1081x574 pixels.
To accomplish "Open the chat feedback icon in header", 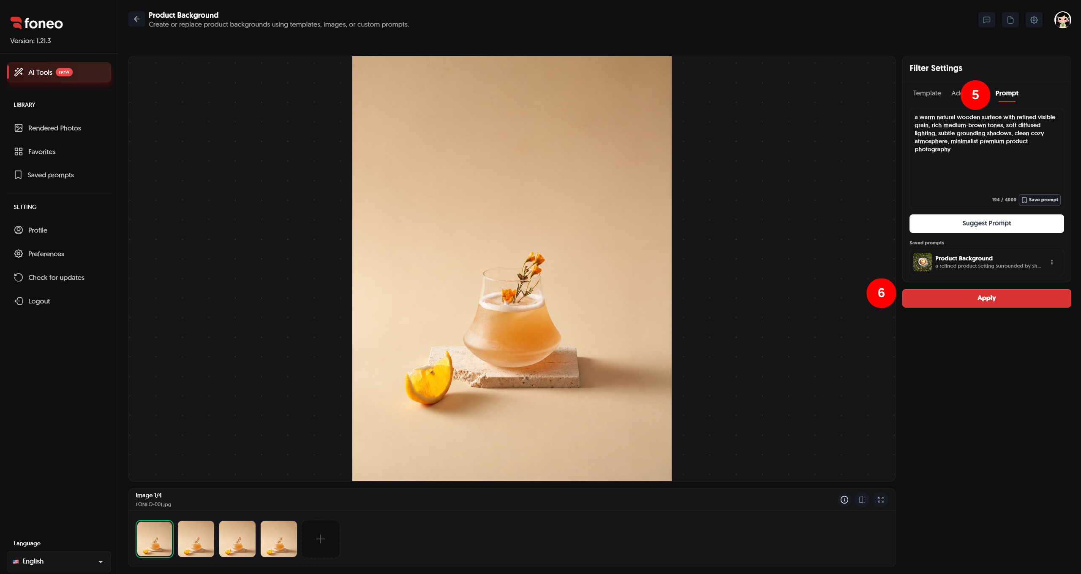I will [x=986, y=20].
